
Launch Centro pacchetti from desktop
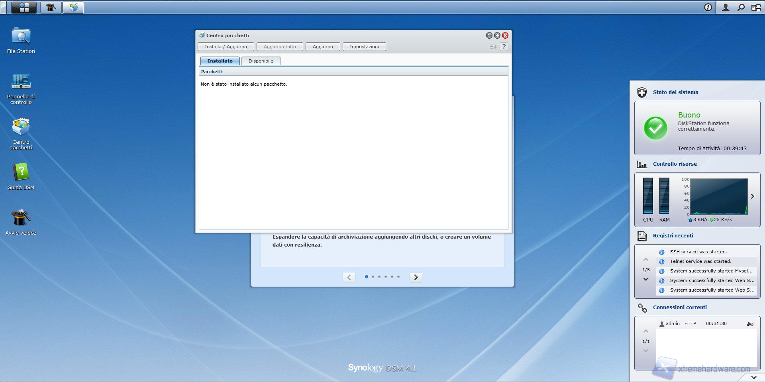(x=21, y=127)
